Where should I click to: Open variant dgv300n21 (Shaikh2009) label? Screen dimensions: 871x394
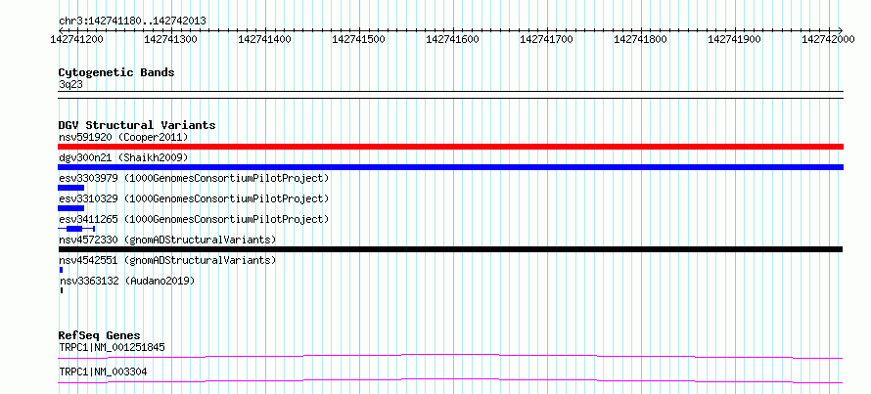pyautogui.click(x=123, y=157)
